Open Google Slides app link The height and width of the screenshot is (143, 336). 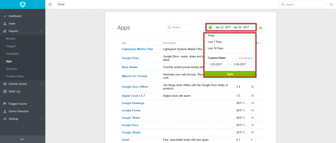click(x=131, y=118)
